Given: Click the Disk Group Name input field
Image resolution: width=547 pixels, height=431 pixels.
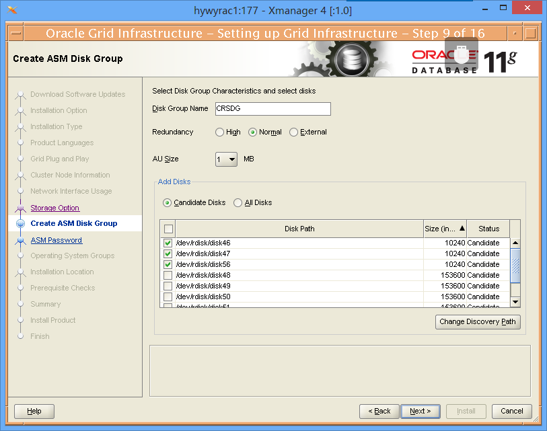Looking at the screenshot, I should (272, 109).
